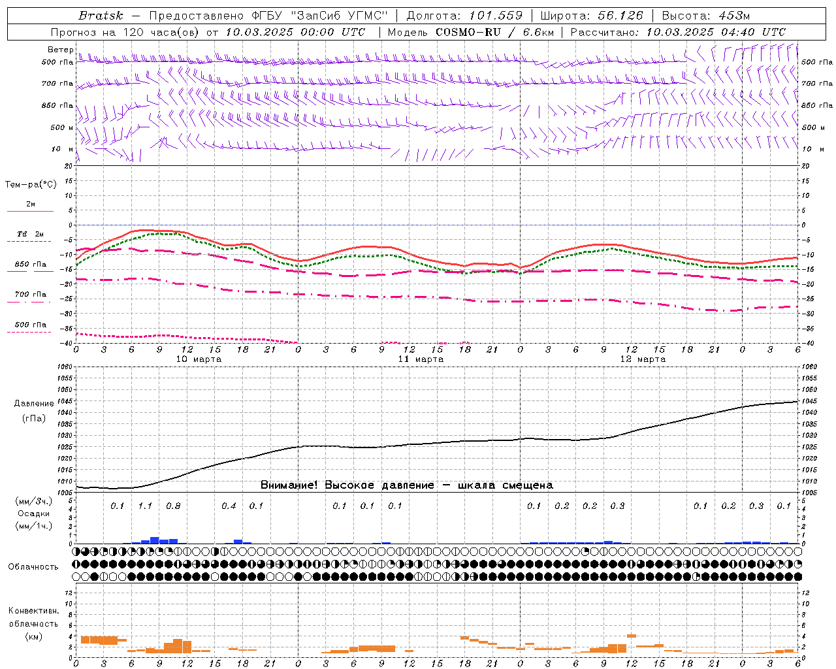This screenshot has width=836, height=669.
Task: Click the Ветер wind panel label
Action: (x=60, y=50)
